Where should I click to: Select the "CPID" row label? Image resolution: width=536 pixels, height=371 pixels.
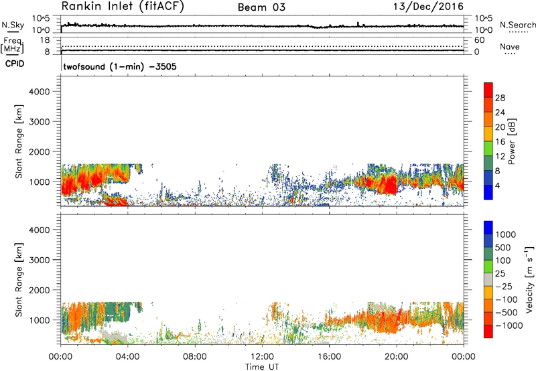click(x=15, y=64)
